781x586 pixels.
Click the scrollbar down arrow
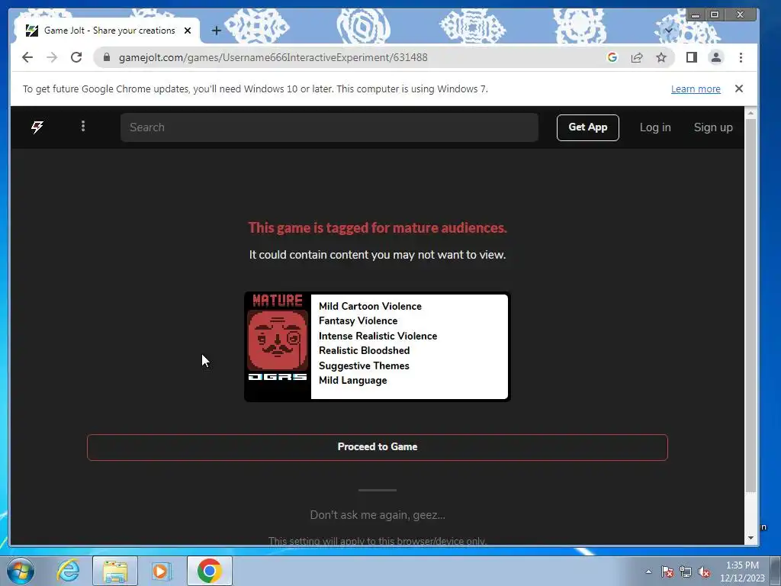click(750, 538)
